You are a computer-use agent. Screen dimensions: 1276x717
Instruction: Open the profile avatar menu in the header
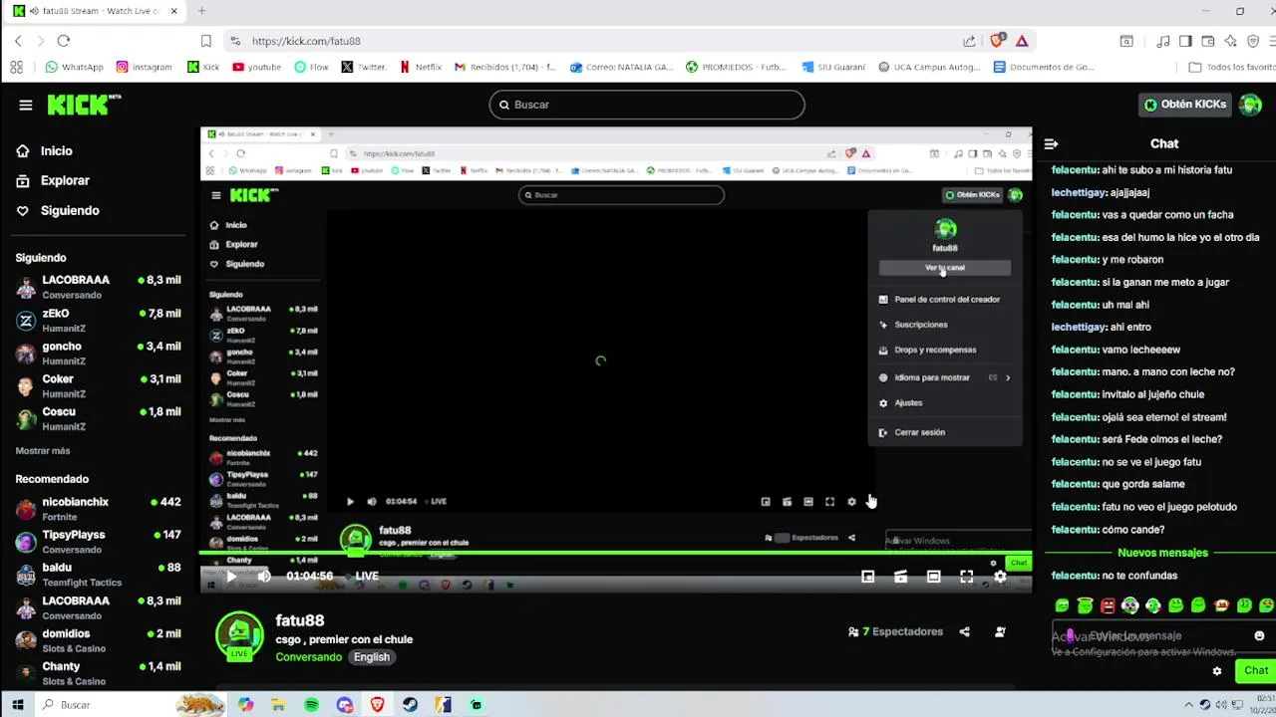[x=1250, y=105]
